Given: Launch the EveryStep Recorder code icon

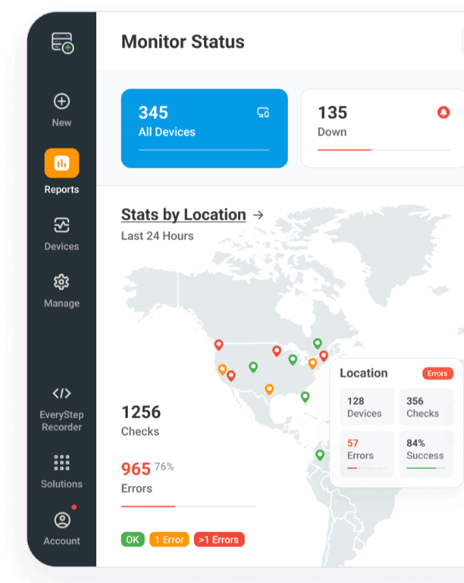Looking at the screenshot, I should [x=62, y=394].
